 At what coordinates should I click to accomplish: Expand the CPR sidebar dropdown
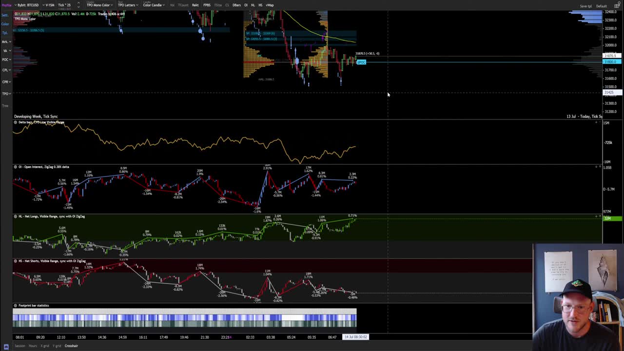click(x=6, y=81)
